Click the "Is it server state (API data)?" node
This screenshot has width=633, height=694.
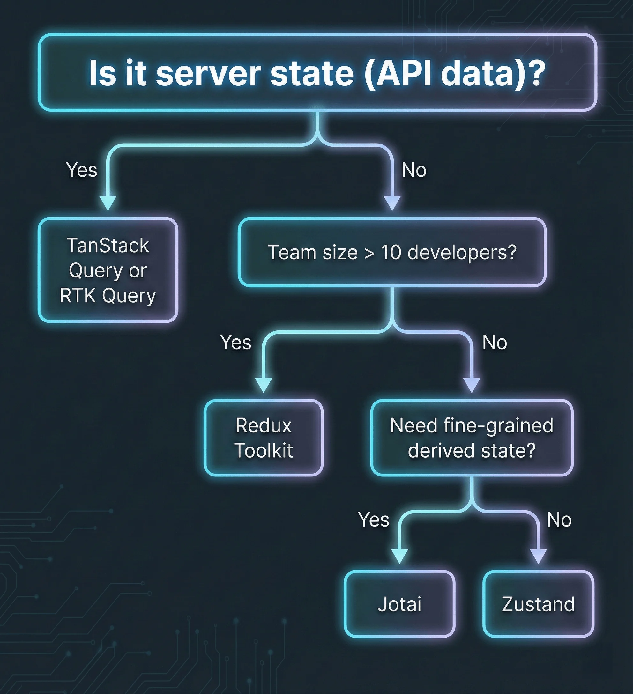[316, 72]
